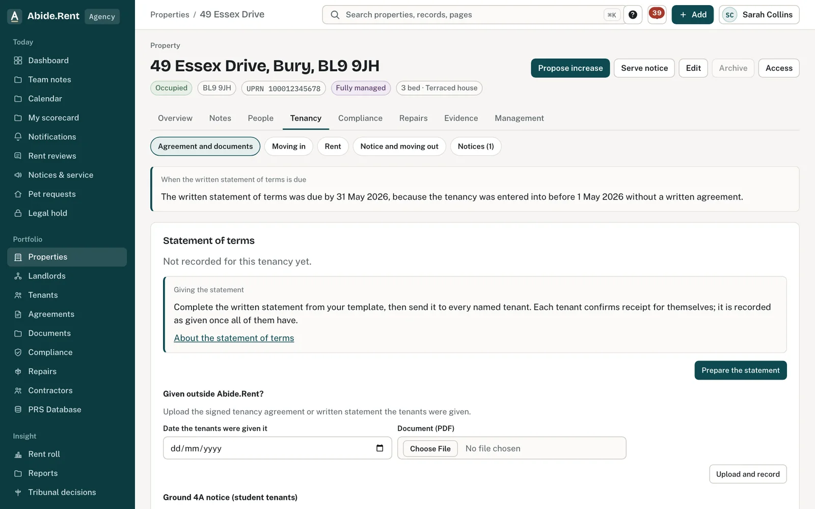Click the Repairs icon in sidebar

(x=18, y=372)
